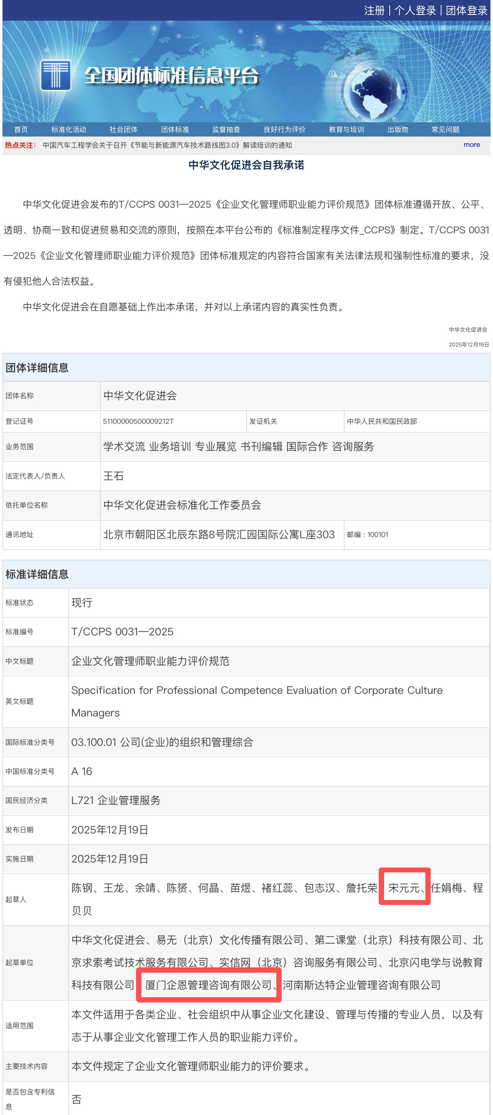Click the postal code 邮编：100101
This screenshot has height=1115, width=493.
point(368,535)
